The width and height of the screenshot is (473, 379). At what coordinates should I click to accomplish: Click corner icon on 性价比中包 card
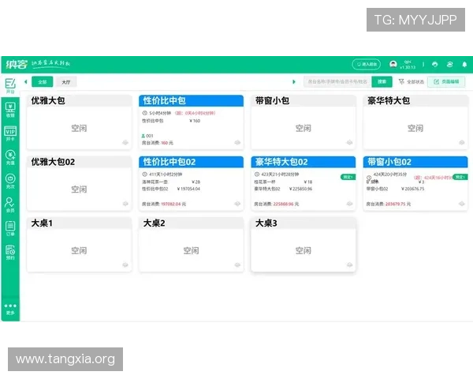(x=237, y=142)
